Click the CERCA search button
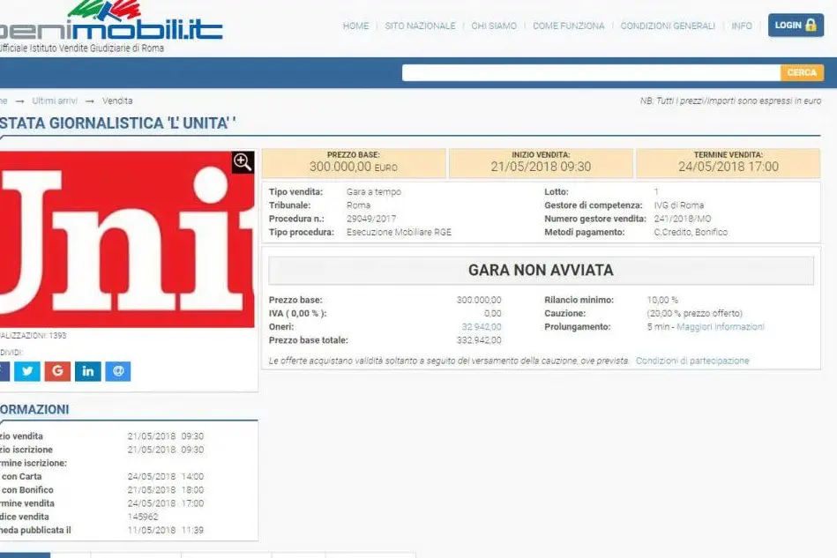The image size is (837, 558). point(802,72)
